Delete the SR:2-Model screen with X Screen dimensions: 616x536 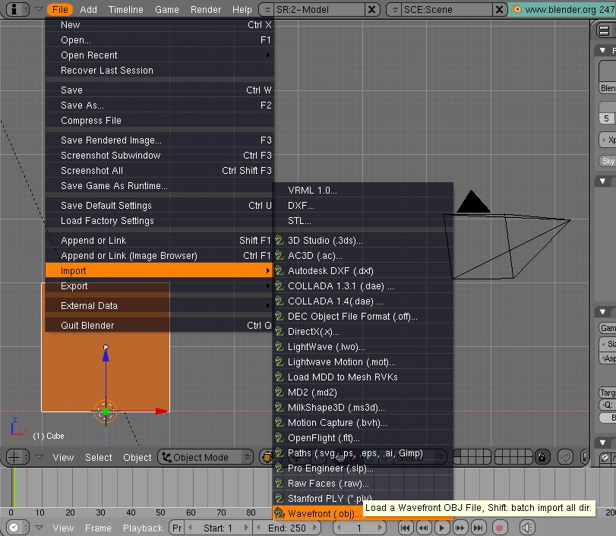click(x=371, y=9)
